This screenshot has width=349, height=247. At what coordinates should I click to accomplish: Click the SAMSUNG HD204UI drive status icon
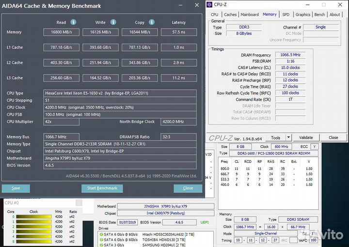point(101,245)
